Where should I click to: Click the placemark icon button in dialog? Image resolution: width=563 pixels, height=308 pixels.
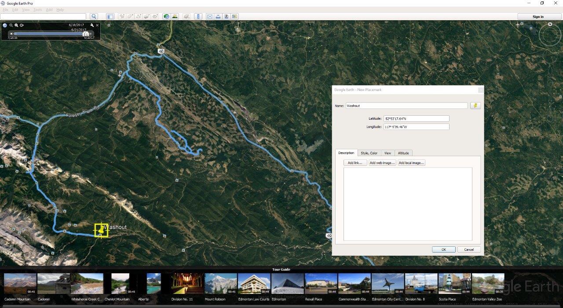(475, 106)
